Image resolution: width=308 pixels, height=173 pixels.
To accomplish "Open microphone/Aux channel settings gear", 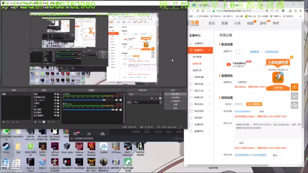I will tap(121, 110).
